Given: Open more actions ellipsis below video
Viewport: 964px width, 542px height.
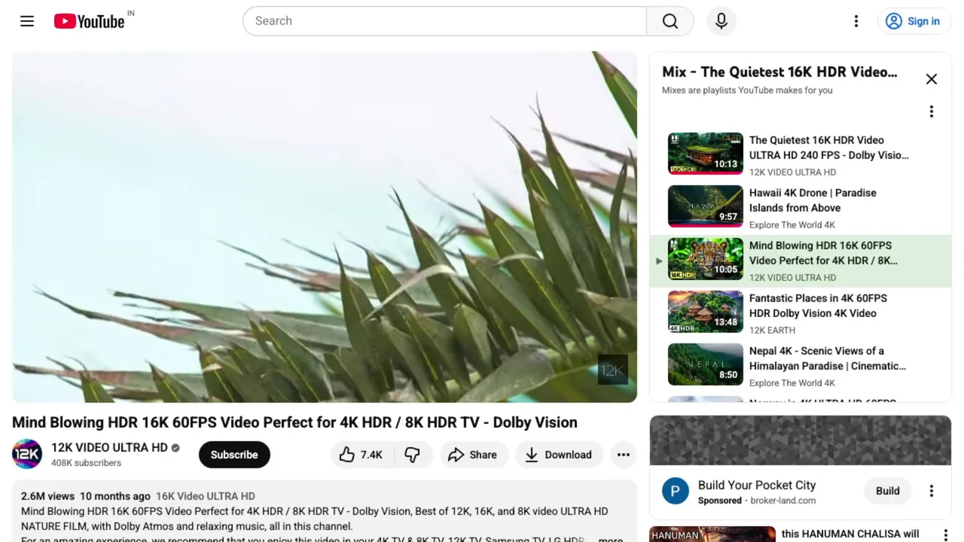Looking at the screenshot, I should point(623,455).
